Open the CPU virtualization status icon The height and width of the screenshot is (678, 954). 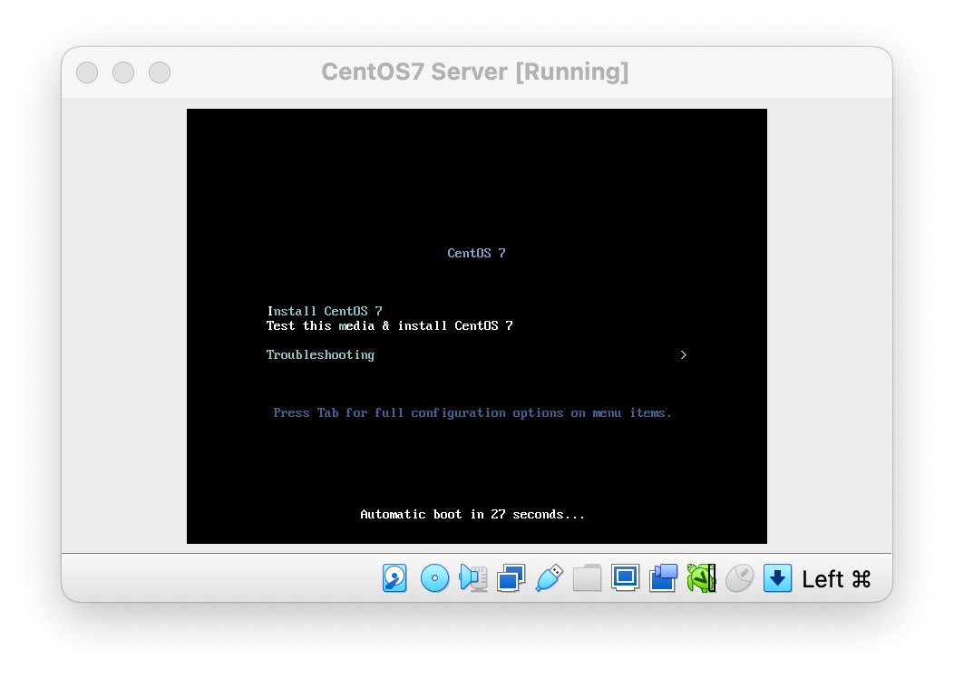(702, 577)
